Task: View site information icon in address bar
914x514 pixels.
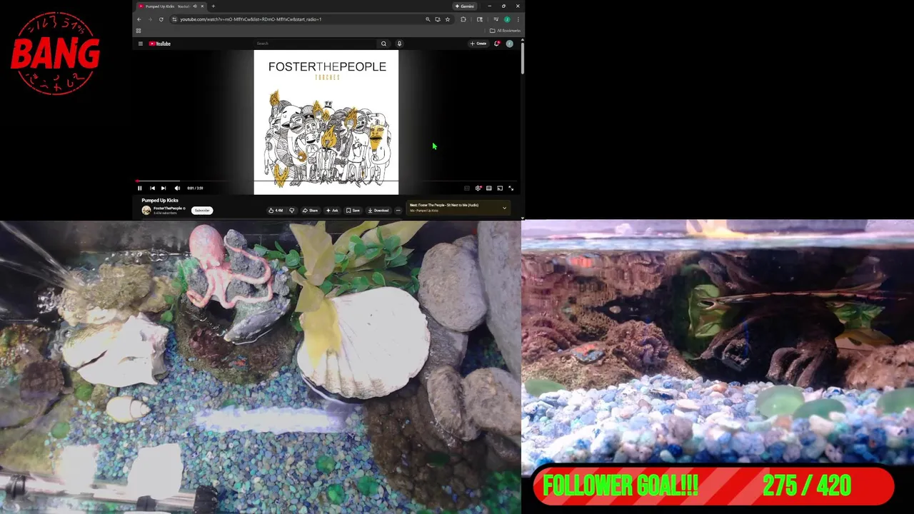Action: [x=174, y=19]
